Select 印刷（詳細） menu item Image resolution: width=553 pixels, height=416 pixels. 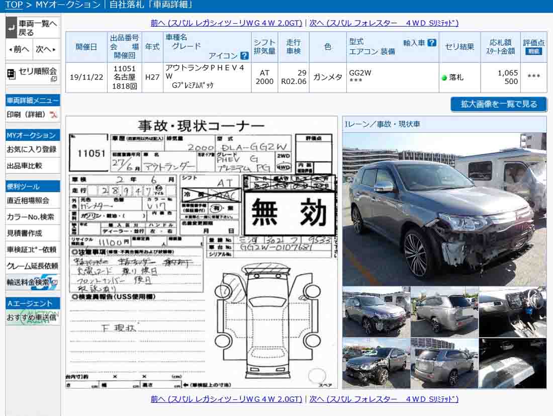click(x=27, y=114)
